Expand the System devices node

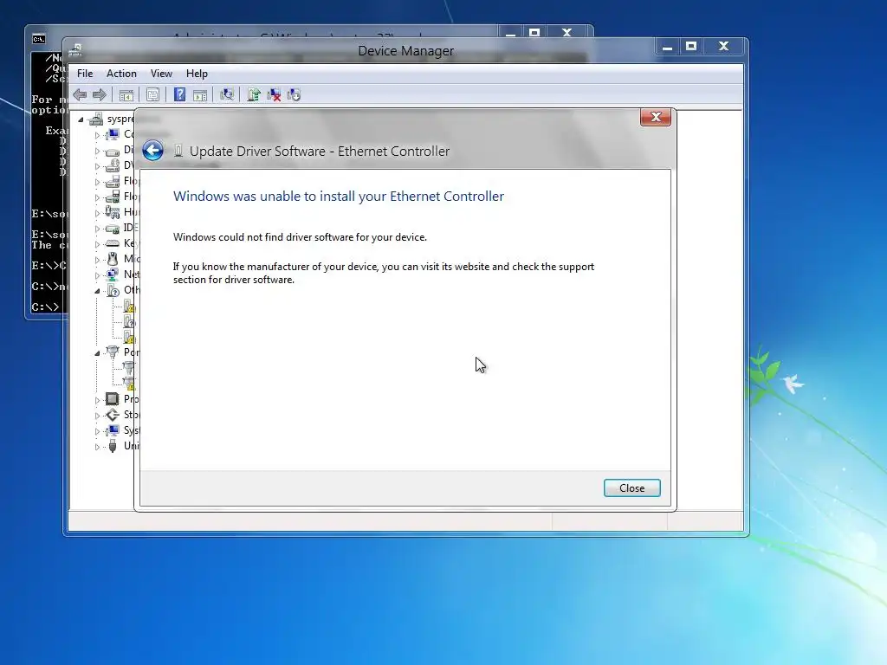[97, 431]
